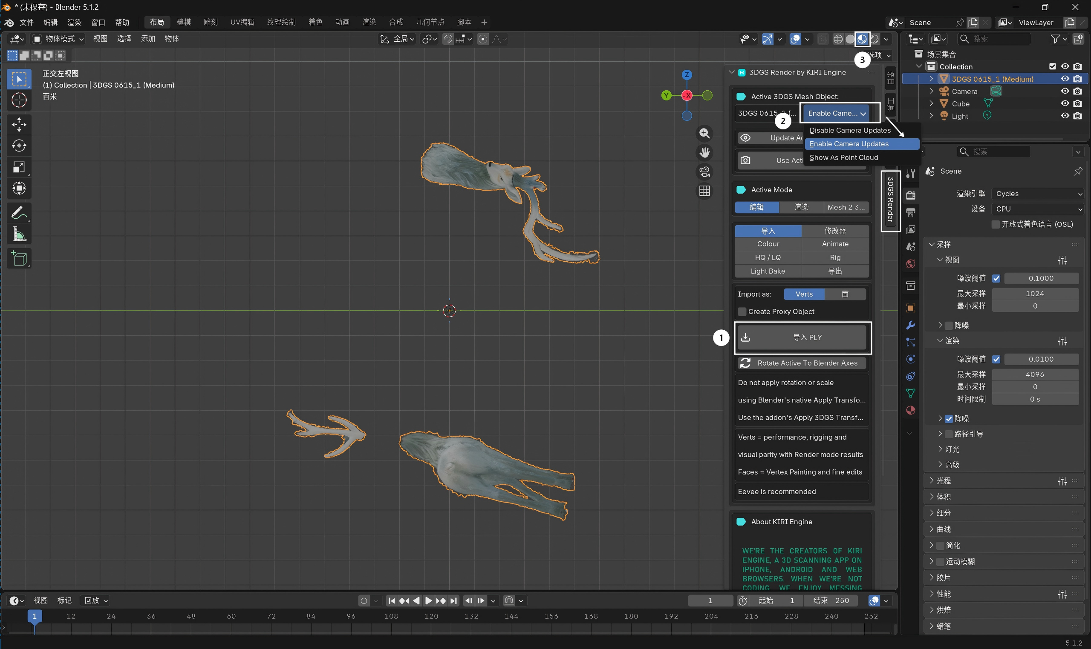Screen dimensions: 1091x649
Task: Open the 编辑 menu
Action: 50,22
